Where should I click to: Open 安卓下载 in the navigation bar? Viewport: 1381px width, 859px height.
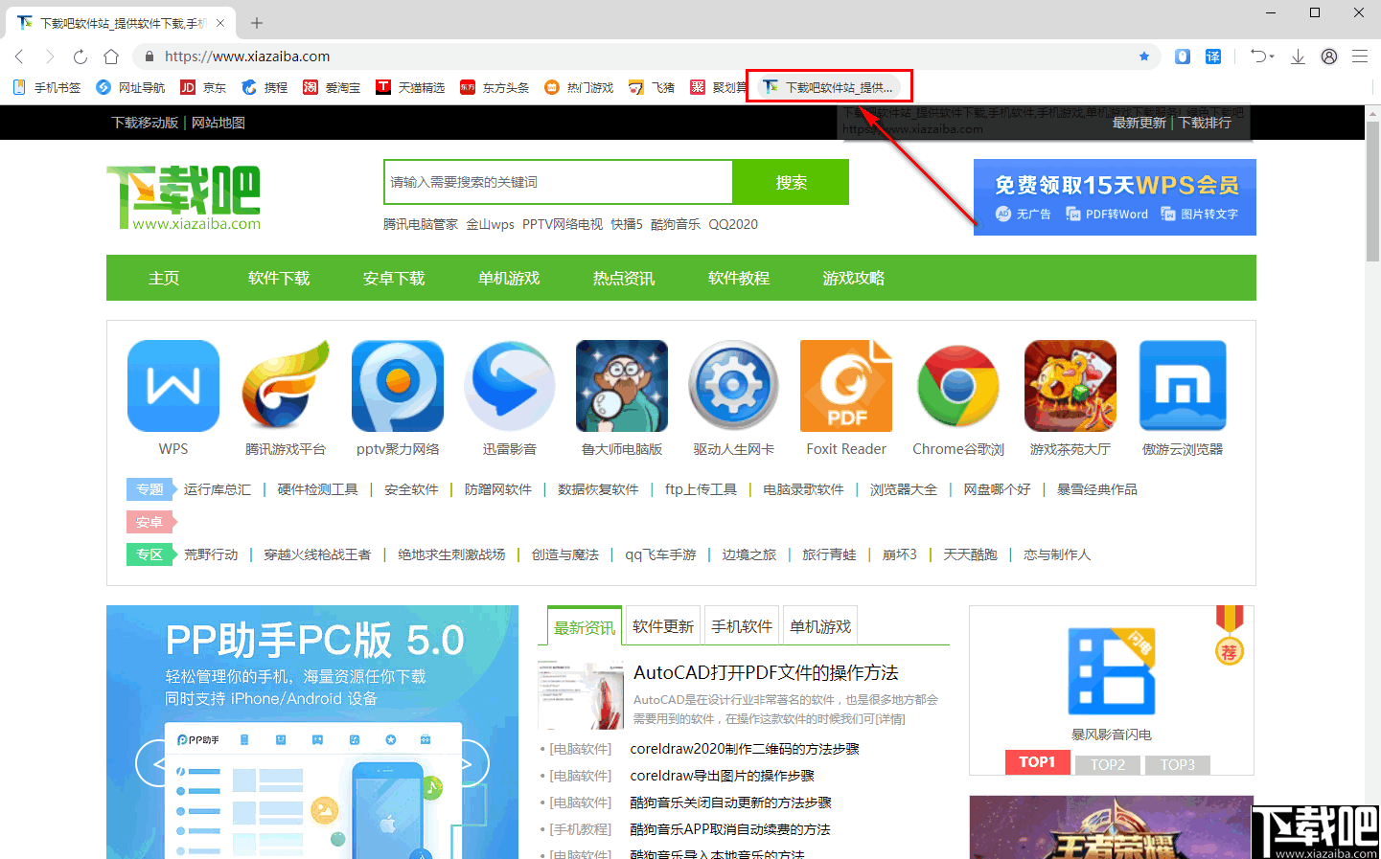pos(394,278)
